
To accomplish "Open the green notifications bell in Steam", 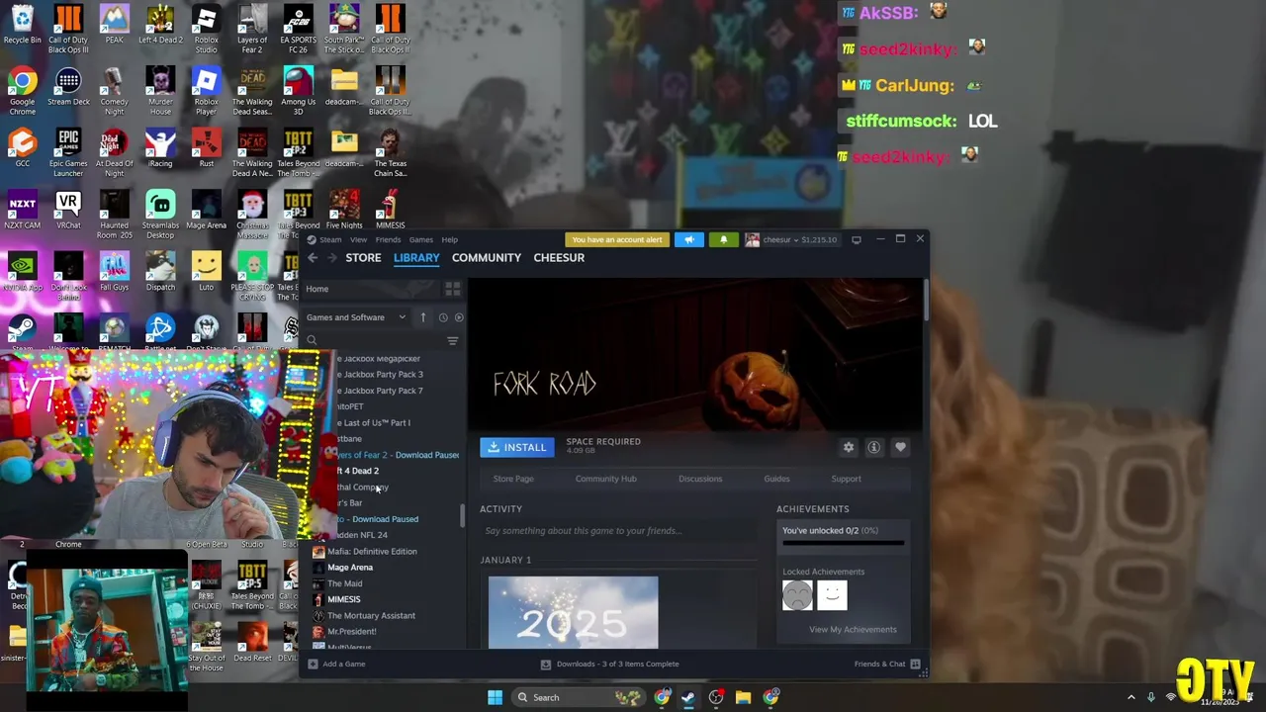I will [723, 239].
